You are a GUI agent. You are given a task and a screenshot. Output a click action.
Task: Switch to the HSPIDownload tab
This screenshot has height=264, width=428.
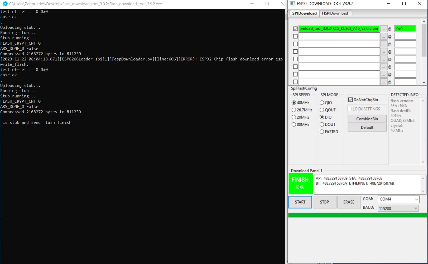[335, 13]
